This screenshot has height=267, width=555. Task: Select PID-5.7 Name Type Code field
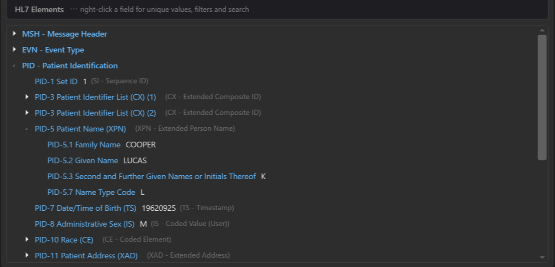(91, 192)
